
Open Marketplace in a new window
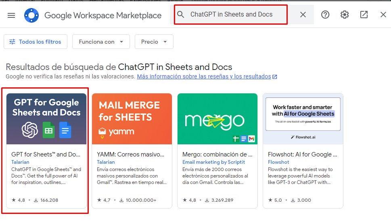pyautogui.click(x=364, y=15)
